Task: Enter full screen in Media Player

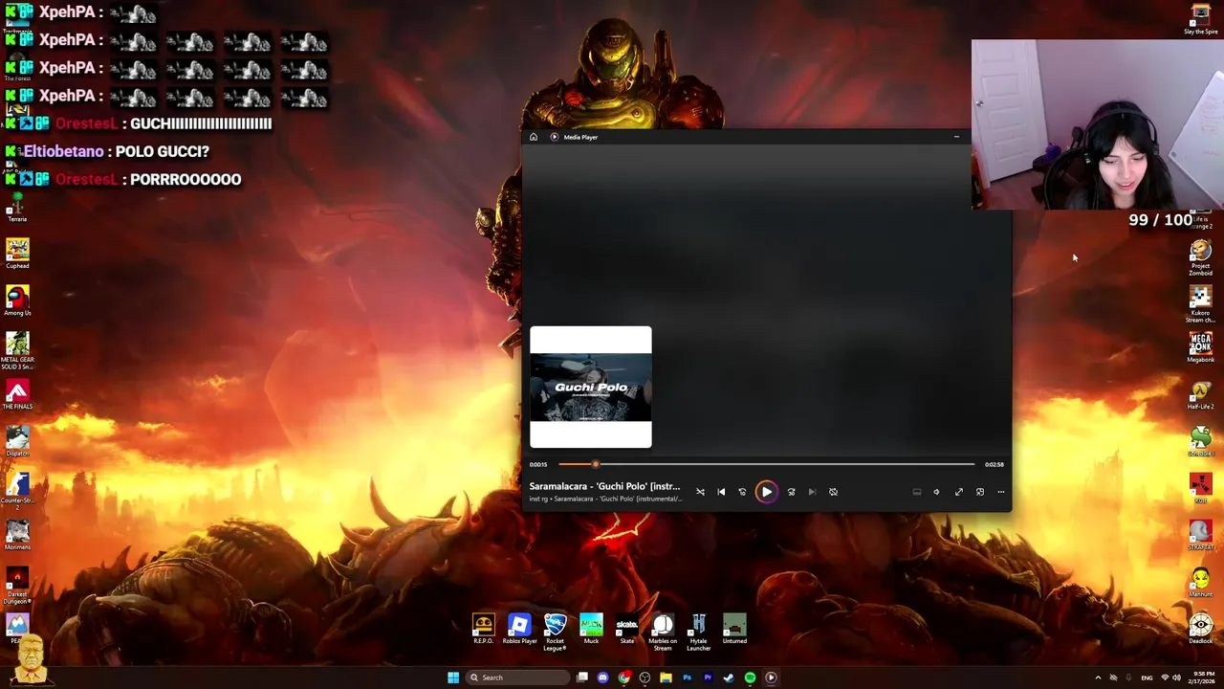Action: 959,492
